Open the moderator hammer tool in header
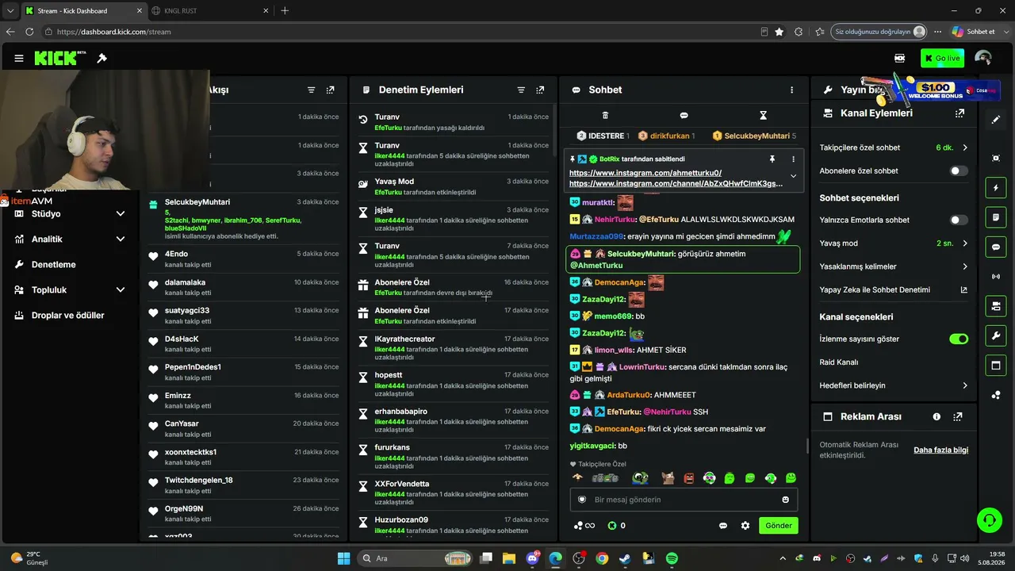 click(x=102, y=58)
